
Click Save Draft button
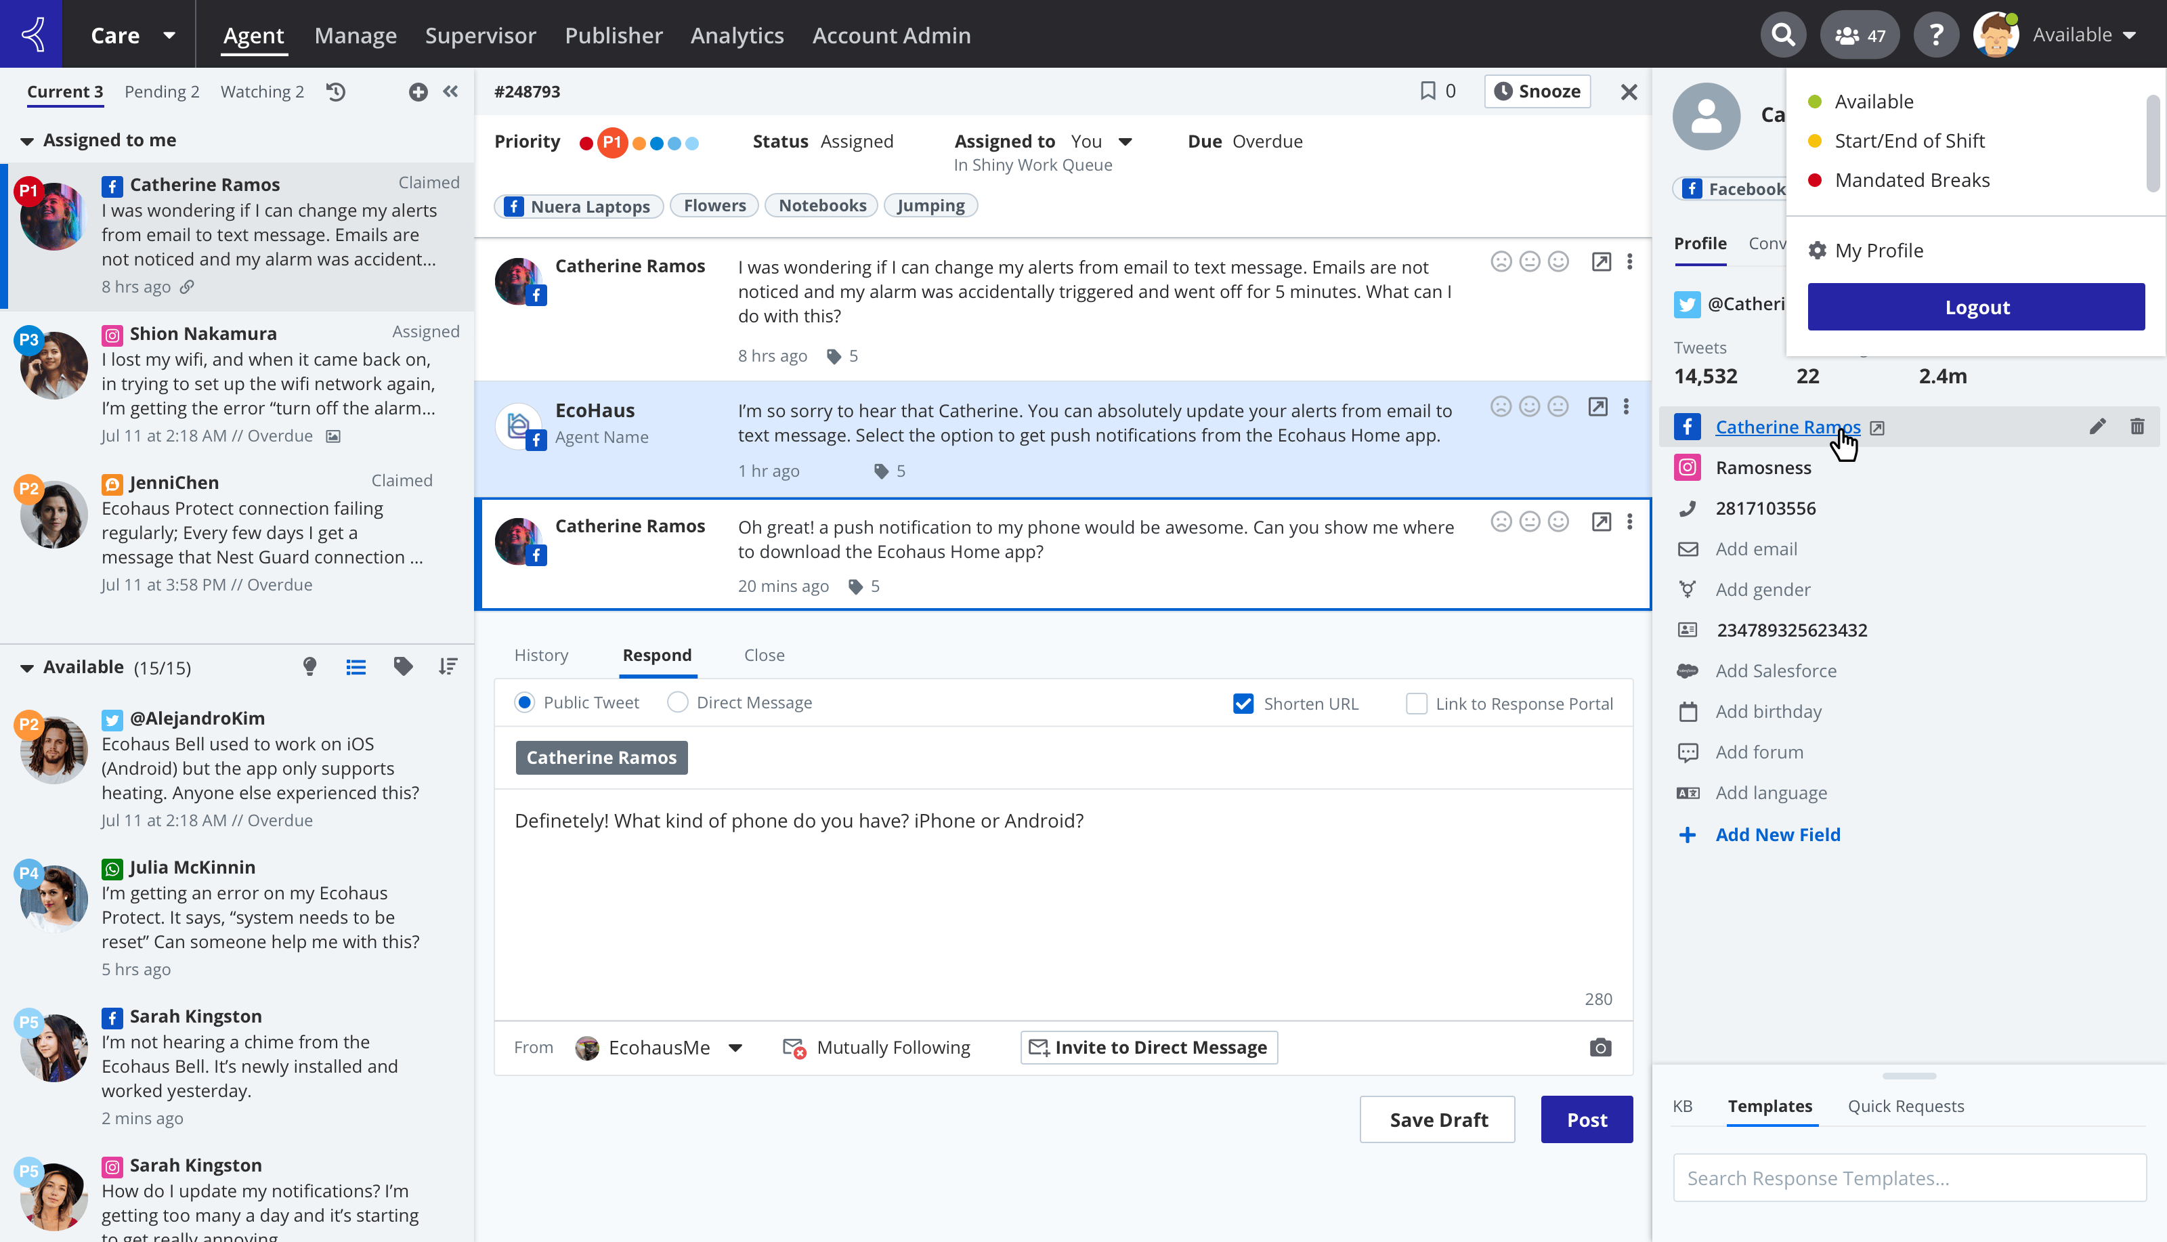[x=1437, y=1119]
